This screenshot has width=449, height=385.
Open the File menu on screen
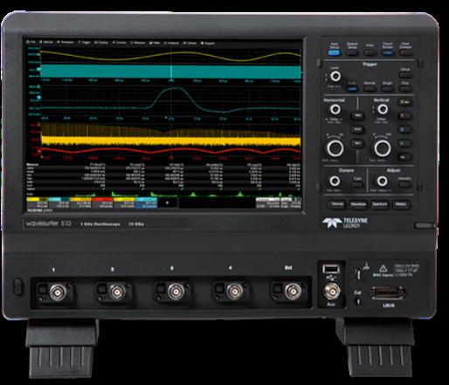[31, 42]
